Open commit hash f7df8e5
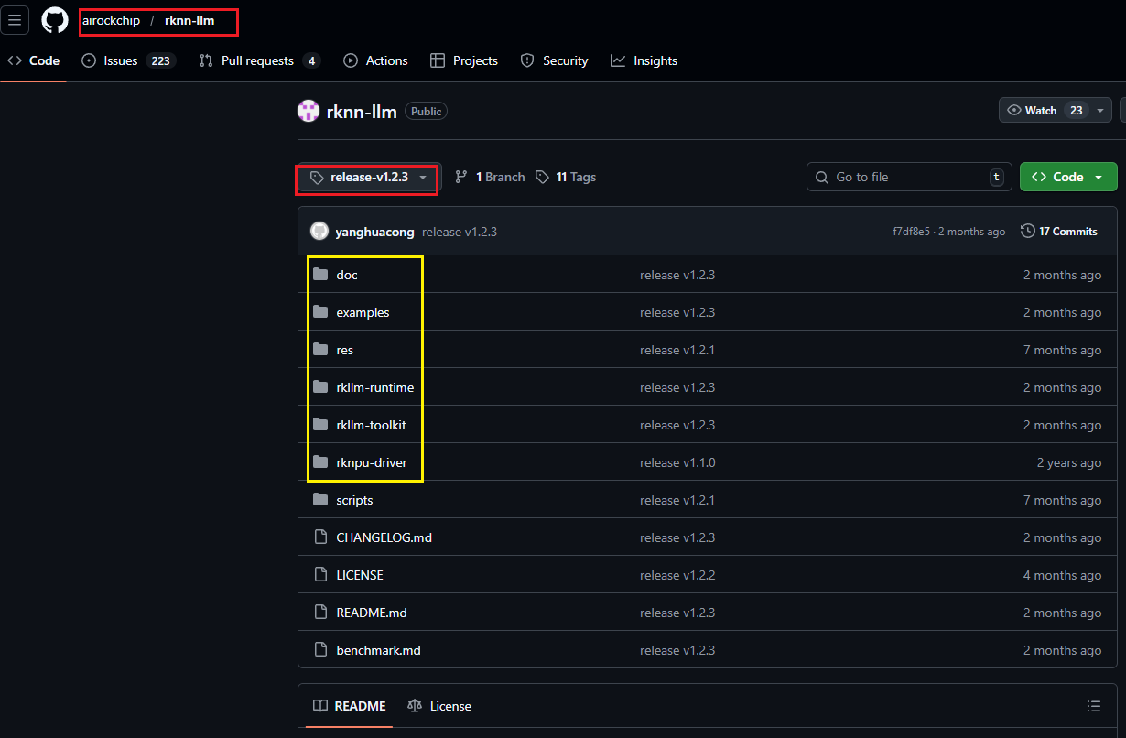The width and height of the screenshot is (1126, 738). click(912, 232)
